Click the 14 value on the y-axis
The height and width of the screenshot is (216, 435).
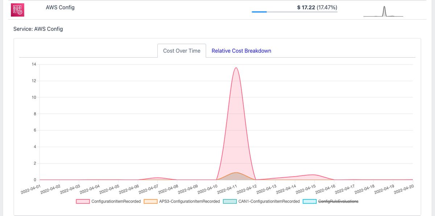click(34, 64)
